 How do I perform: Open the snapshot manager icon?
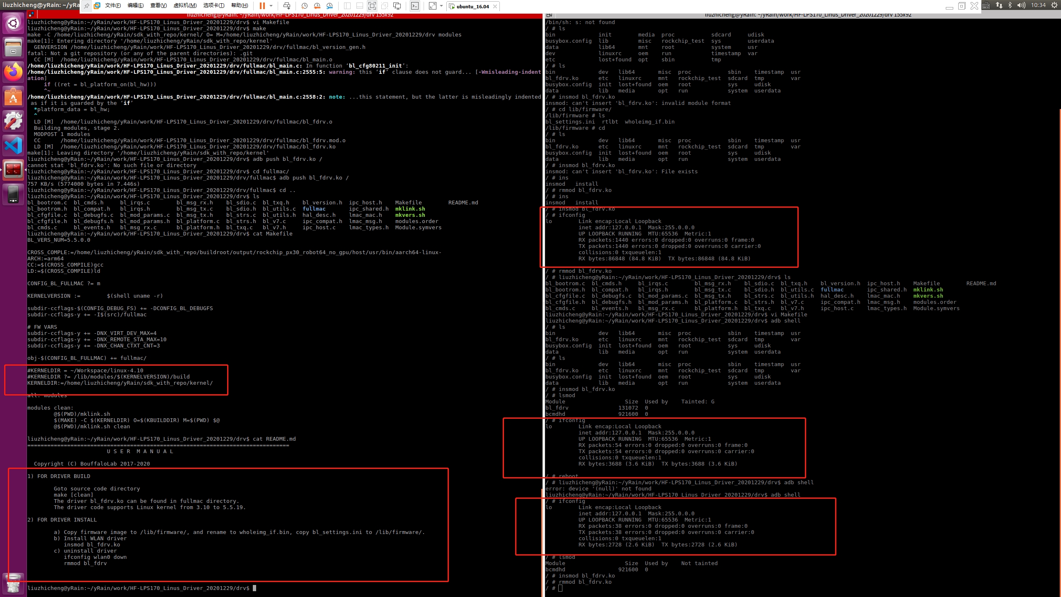click(x=329, y=6)
